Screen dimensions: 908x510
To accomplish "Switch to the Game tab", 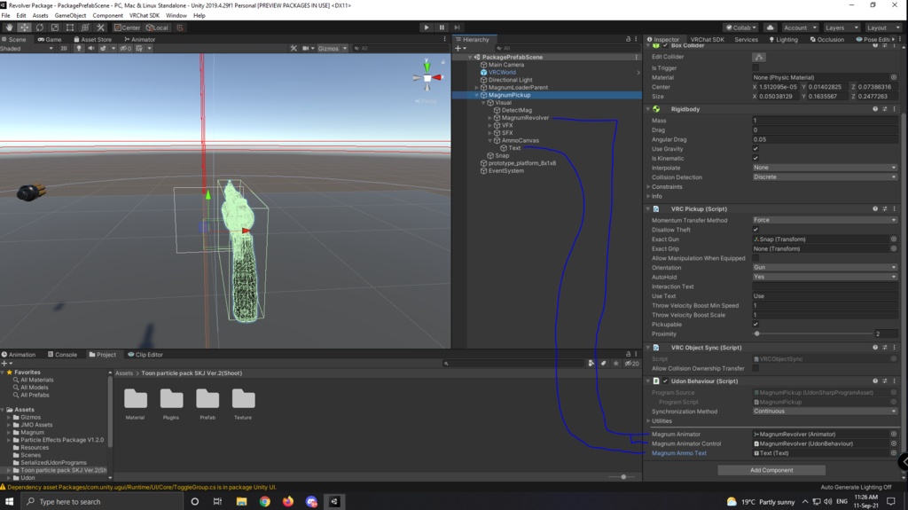I will click(x=50, y=39).
